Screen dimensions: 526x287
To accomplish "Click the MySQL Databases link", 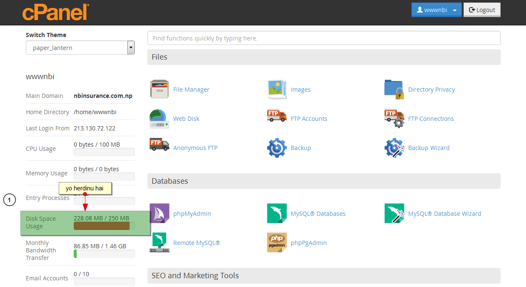I will point(318,214).
